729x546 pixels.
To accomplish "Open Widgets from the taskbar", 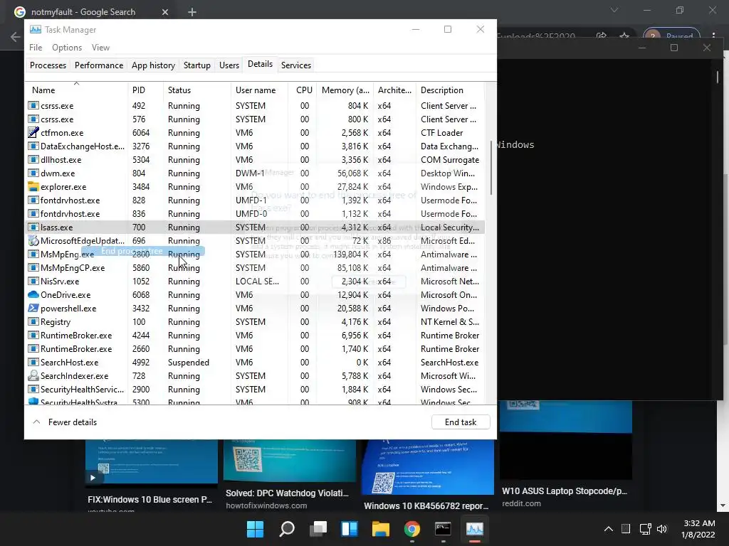I will tap(349, 529).
